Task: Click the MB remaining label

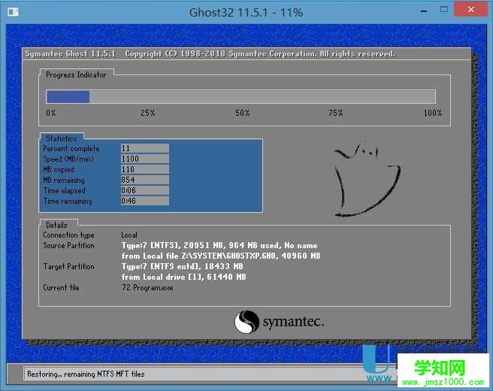Action: (x=64, y=180)
